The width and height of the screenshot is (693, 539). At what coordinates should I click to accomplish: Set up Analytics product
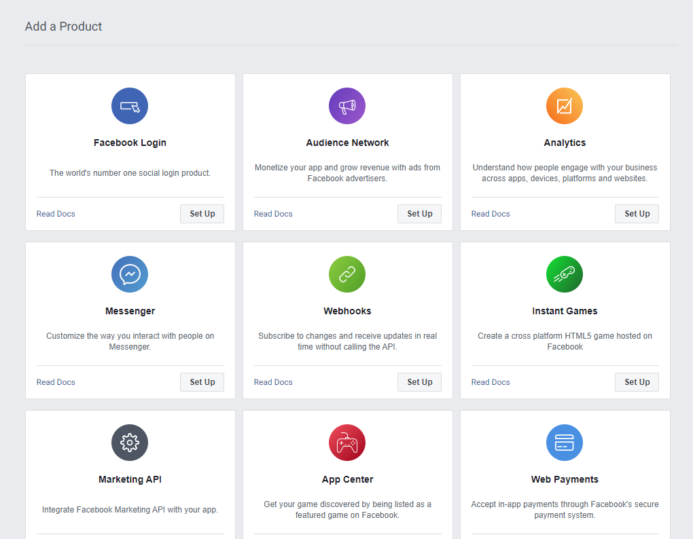(637, 214)
